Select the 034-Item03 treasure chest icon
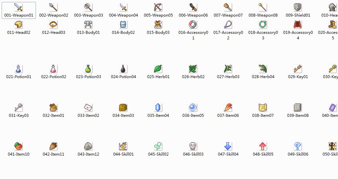Viewport: 338px width, 179px height. [x=123, y=108]
